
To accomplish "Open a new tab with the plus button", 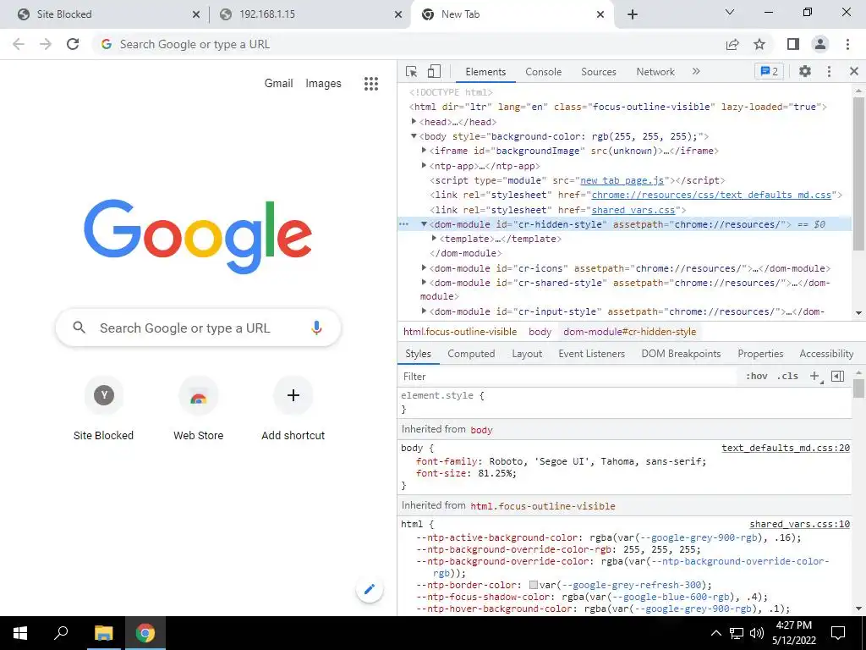I will [x=633, y=14].
